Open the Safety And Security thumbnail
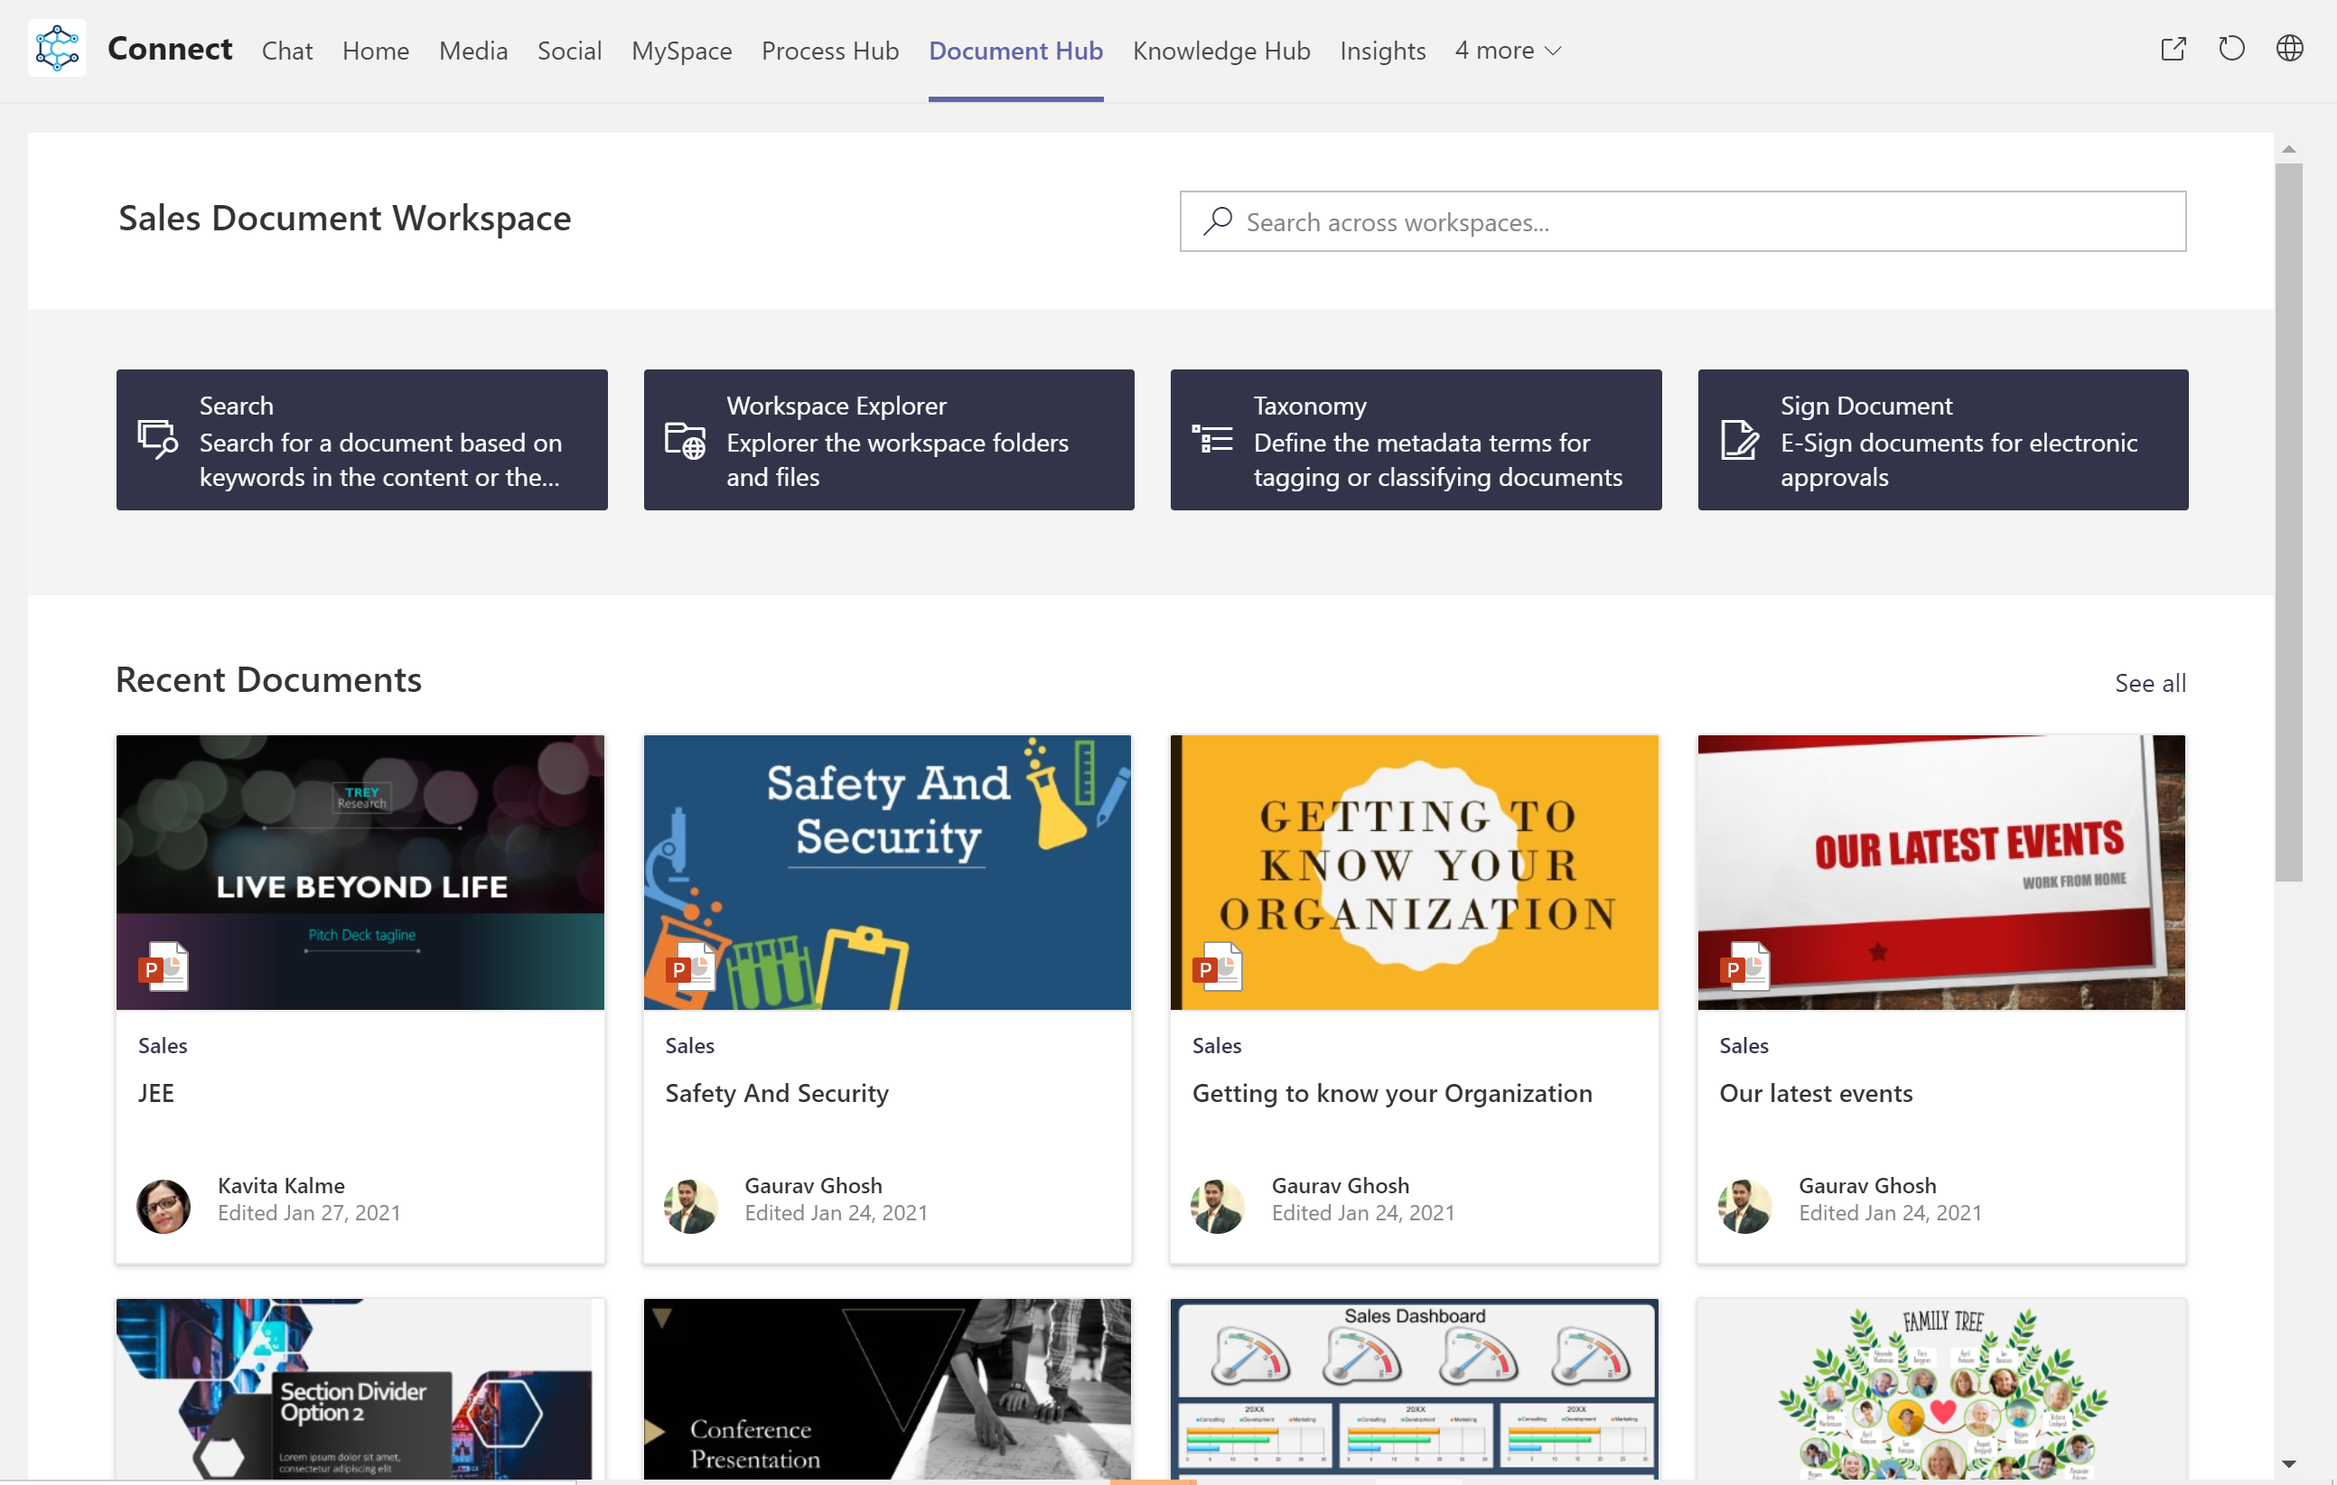Image resolution: width=2337 pixels, height=1485 pixels. 887,872
